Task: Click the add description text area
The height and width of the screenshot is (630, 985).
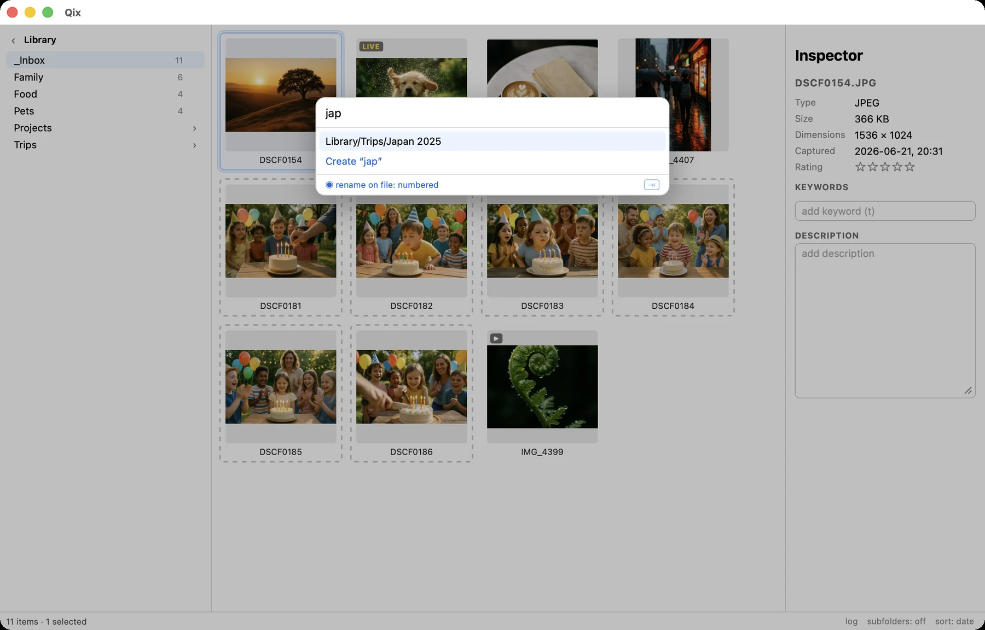Action: [x=885, y=321]
